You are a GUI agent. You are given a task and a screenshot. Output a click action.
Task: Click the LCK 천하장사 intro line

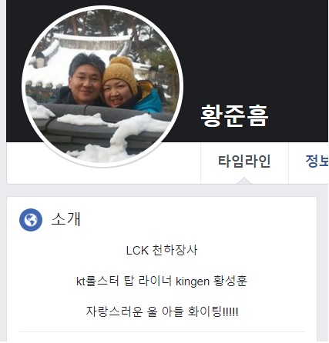click(162, 250)
